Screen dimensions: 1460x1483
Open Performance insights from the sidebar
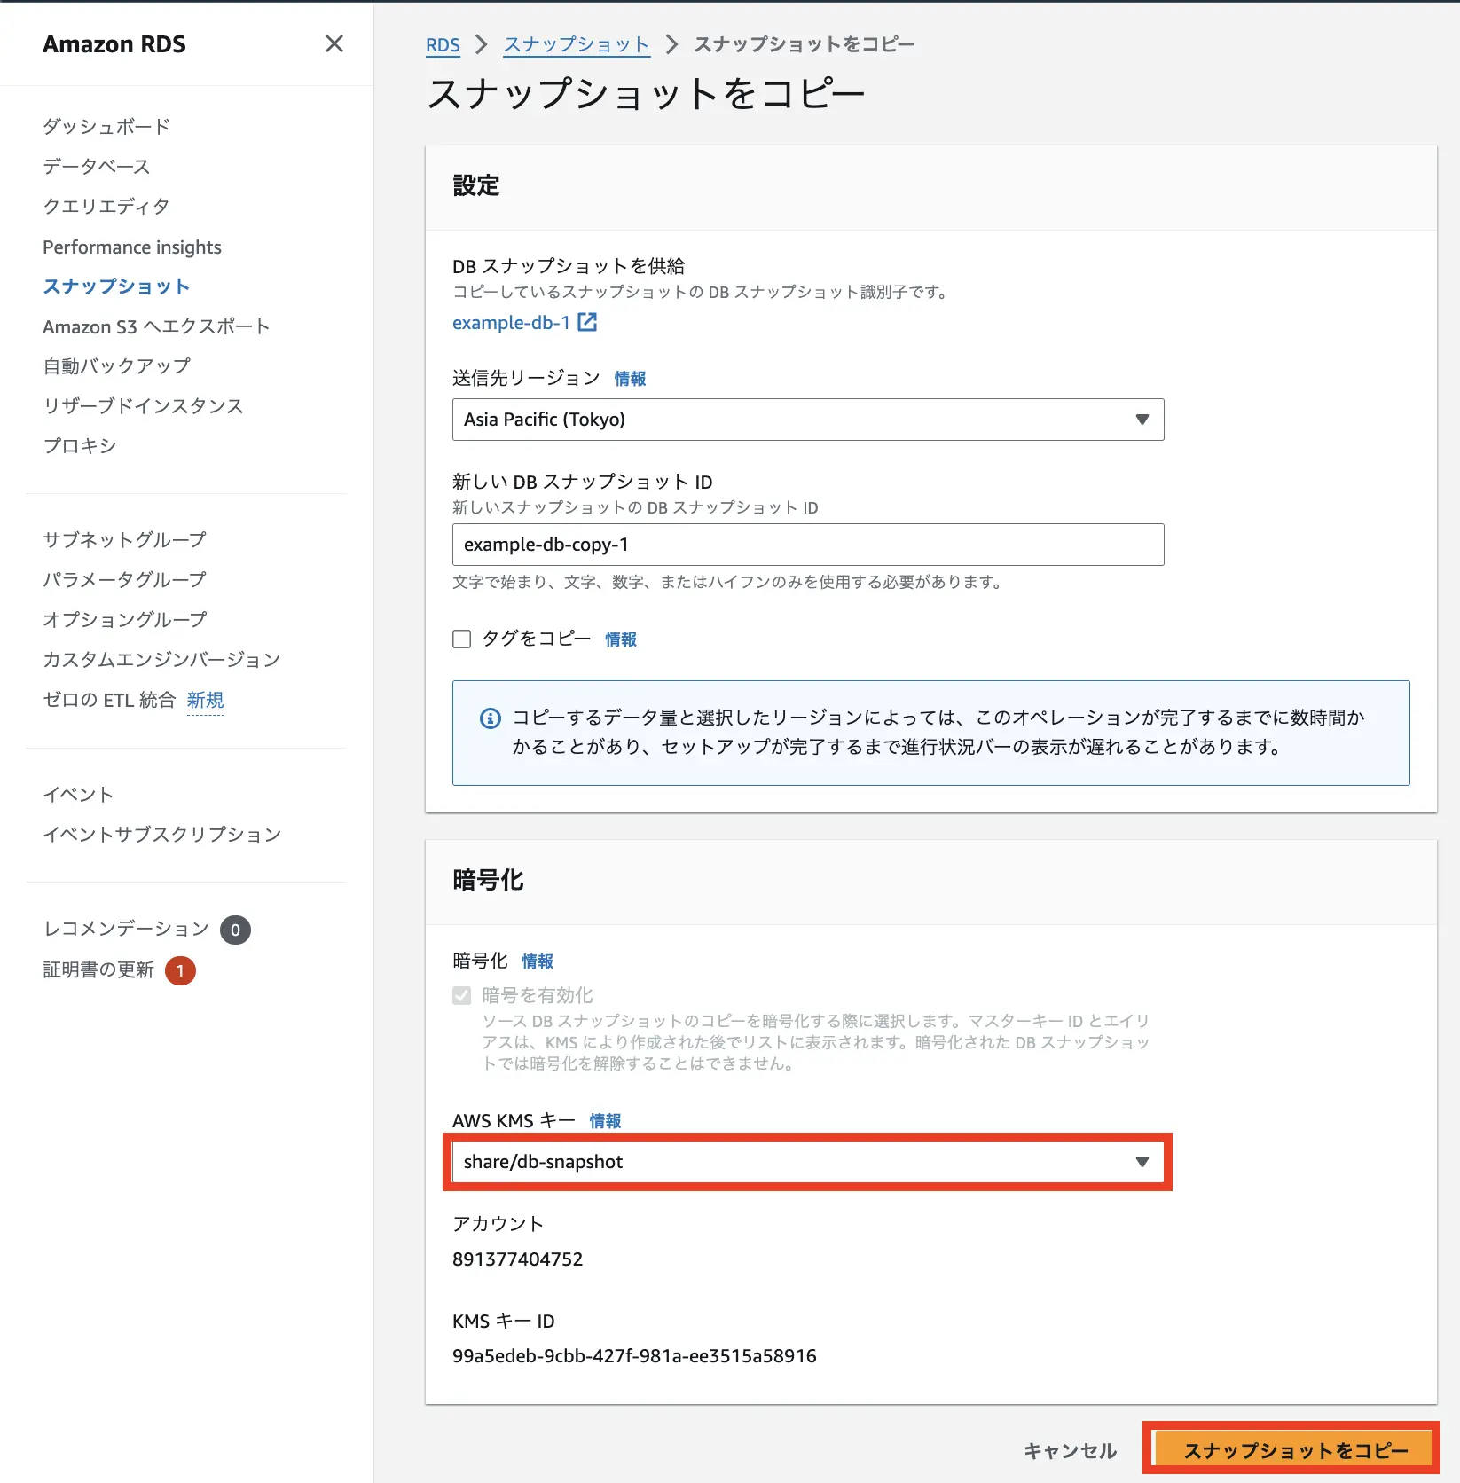point(132,247)
